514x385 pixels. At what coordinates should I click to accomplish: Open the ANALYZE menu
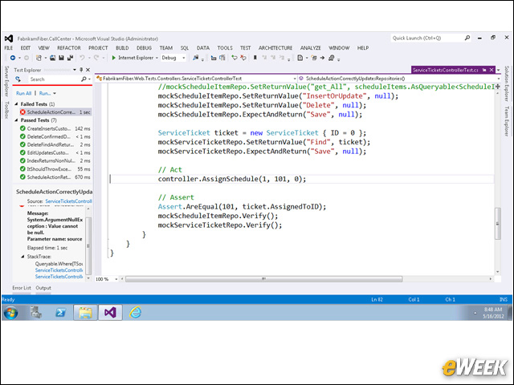(311, 48)
